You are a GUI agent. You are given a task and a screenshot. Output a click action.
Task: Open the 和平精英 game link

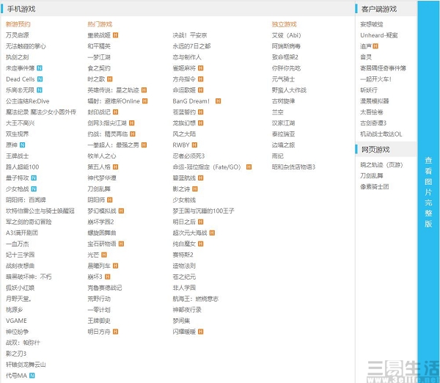pos(99,46)
